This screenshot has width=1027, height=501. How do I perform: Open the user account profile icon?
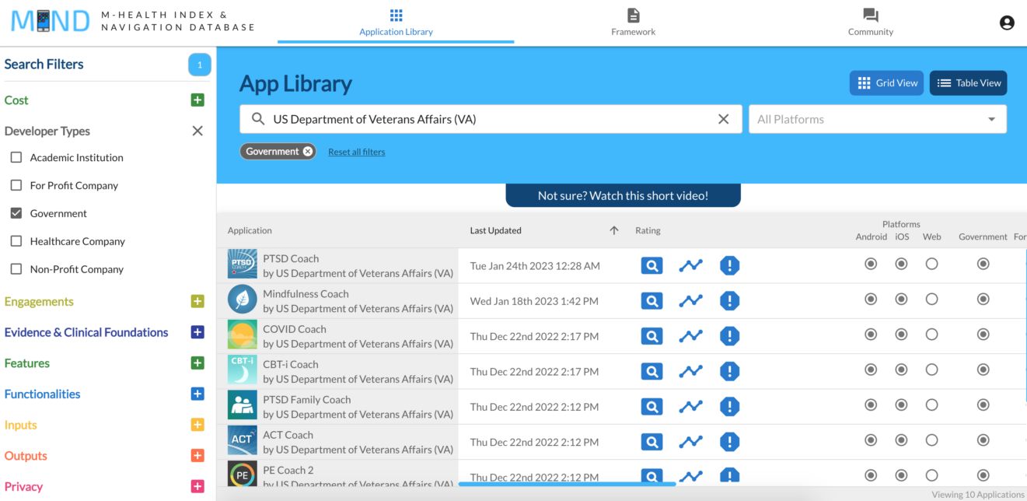1007,23
